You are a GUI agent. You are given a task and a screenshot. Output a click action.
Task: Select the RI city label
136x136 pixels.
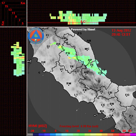coord(76,72)
